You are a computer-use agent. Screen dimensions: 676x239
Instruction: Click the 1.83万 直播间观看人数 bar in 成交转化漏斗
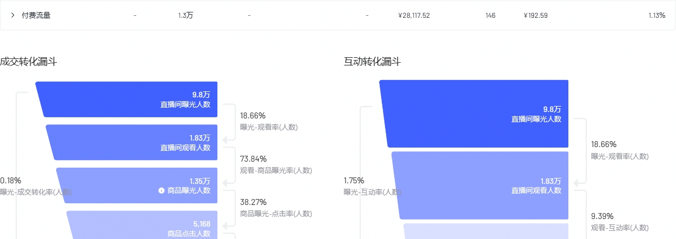coord(131,142)
